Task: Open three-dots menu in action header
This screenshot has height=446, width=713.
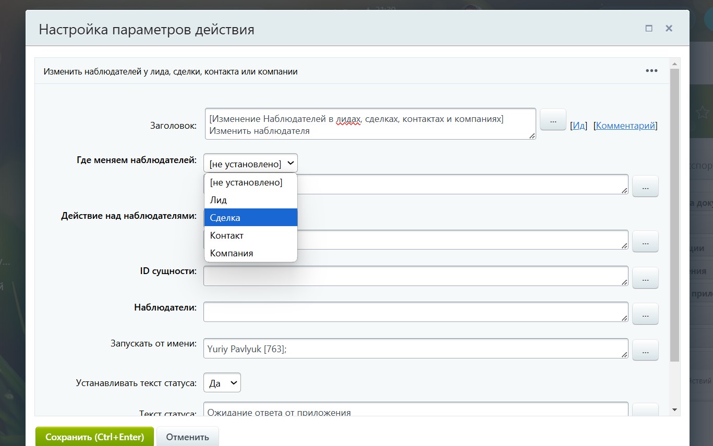Action: 651,71
